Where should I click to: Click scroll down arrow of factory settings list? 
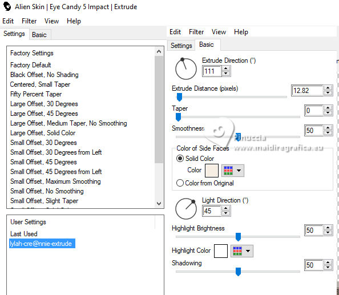tap(159, 203)
